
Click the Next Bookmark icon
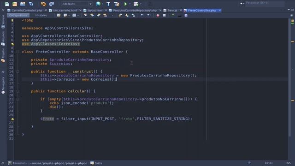(127, 15)
